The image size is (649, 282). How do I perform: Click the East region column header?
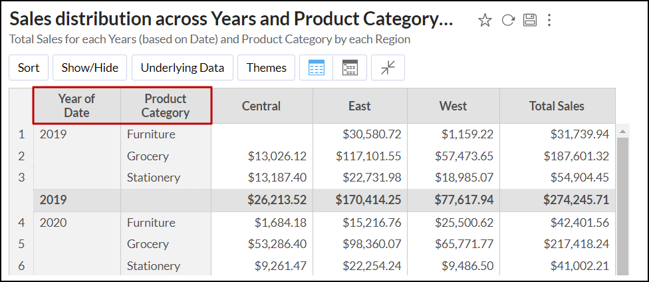click(359, 106)
